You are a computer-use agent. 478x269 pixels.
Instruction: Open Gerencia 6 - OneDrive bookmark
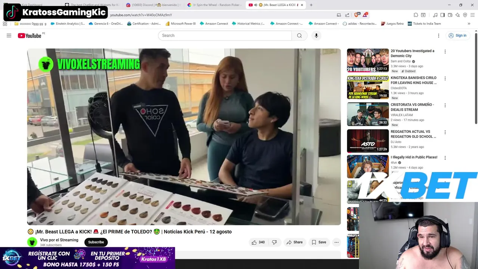click(105, 24)
